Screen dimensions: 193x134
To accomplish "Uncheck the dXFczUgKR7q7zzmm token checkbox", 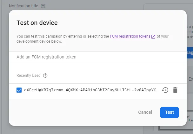I will tap(19, 90).
